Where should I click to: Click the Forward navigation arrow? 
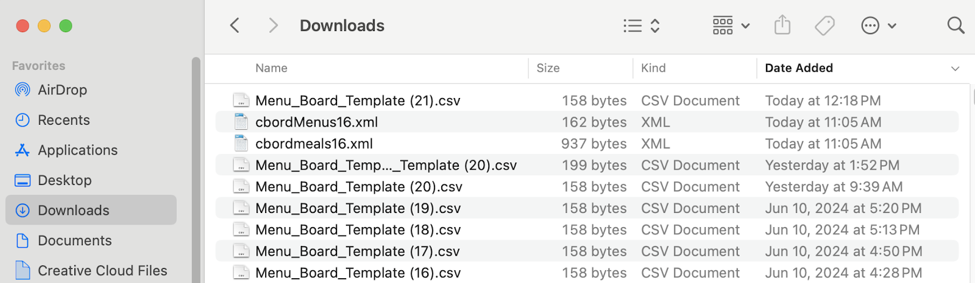pos(273,26)
